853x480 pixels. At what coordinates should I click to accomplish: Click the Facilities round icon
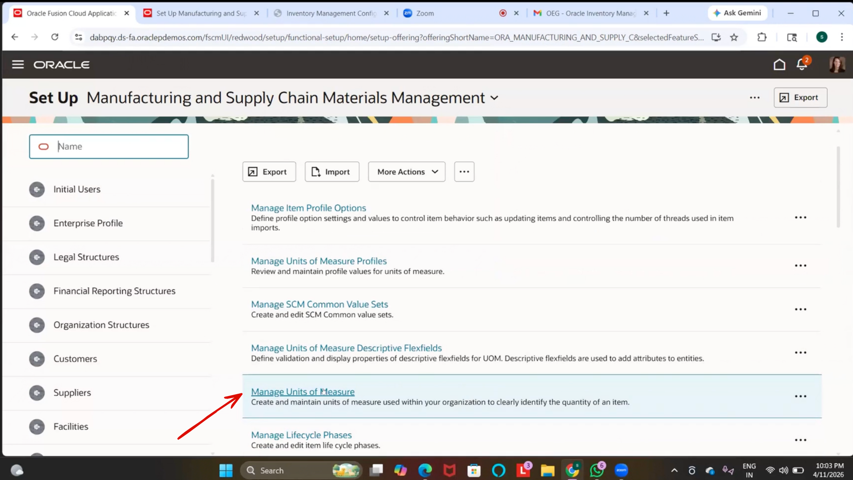point(37,427)
